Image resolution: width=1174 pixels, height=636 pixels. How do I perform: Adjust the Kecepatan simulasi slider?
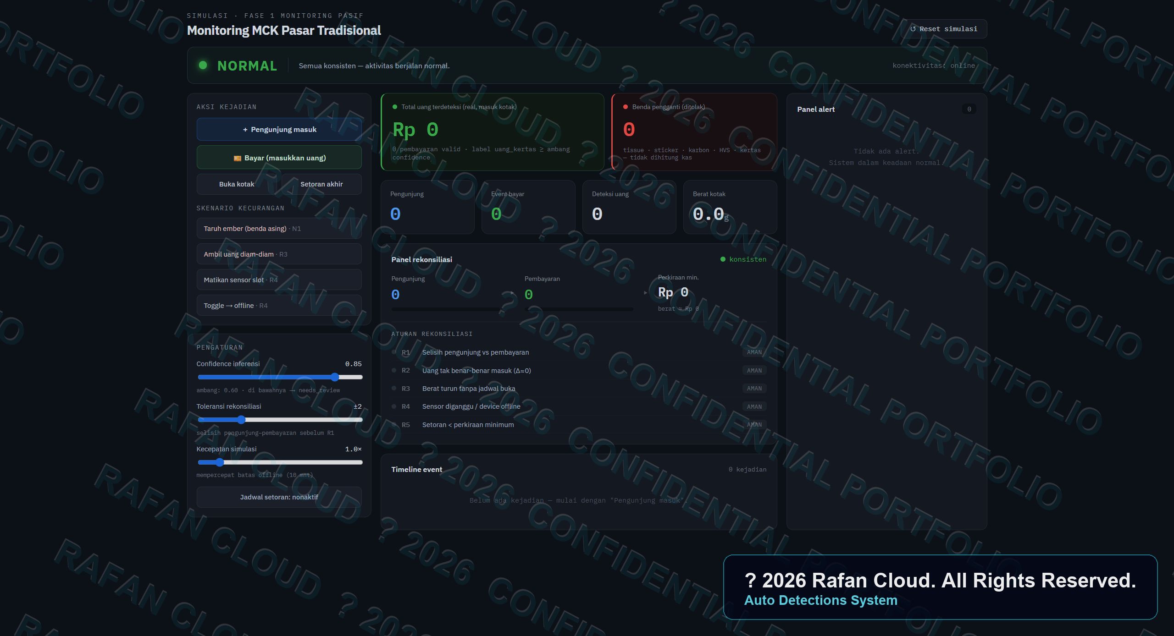point(280,462)
